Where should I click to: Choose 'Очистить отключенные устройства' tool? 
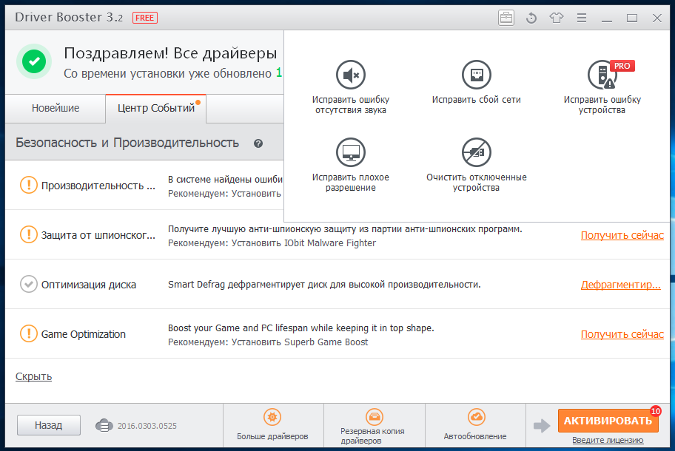477,152
